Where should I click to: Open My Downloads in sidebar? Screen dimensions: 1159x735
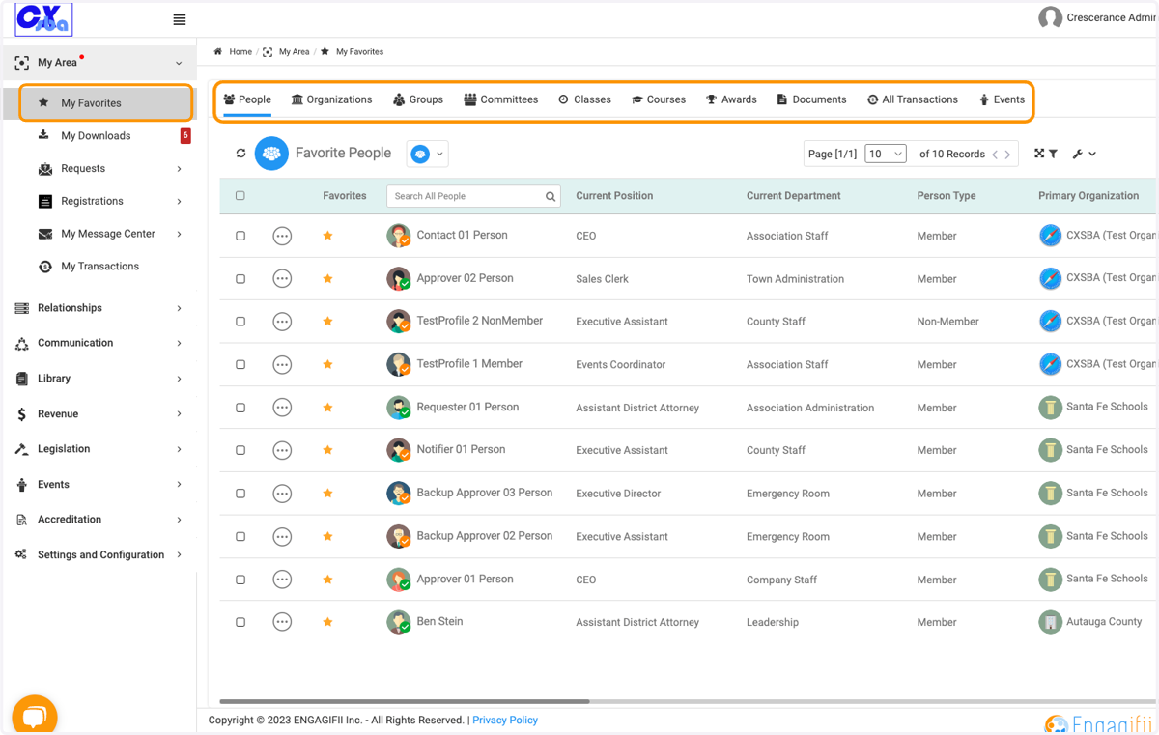[96, 136]
